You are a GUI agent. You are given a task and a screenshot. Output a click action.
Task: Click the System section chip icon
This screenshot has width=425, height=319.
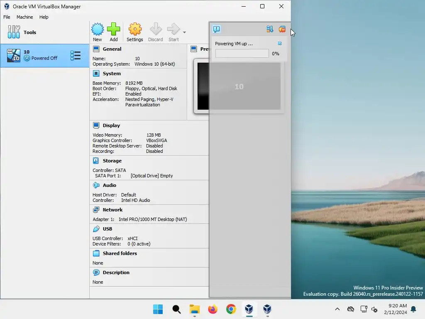96,74
